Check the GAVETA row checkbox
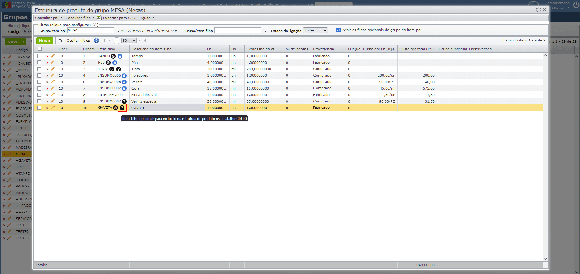This screenshot has height=274, width=580. [x=39, y=108]
